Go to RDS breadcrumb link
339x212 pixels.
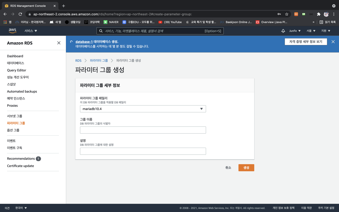[x=78, y=60]
